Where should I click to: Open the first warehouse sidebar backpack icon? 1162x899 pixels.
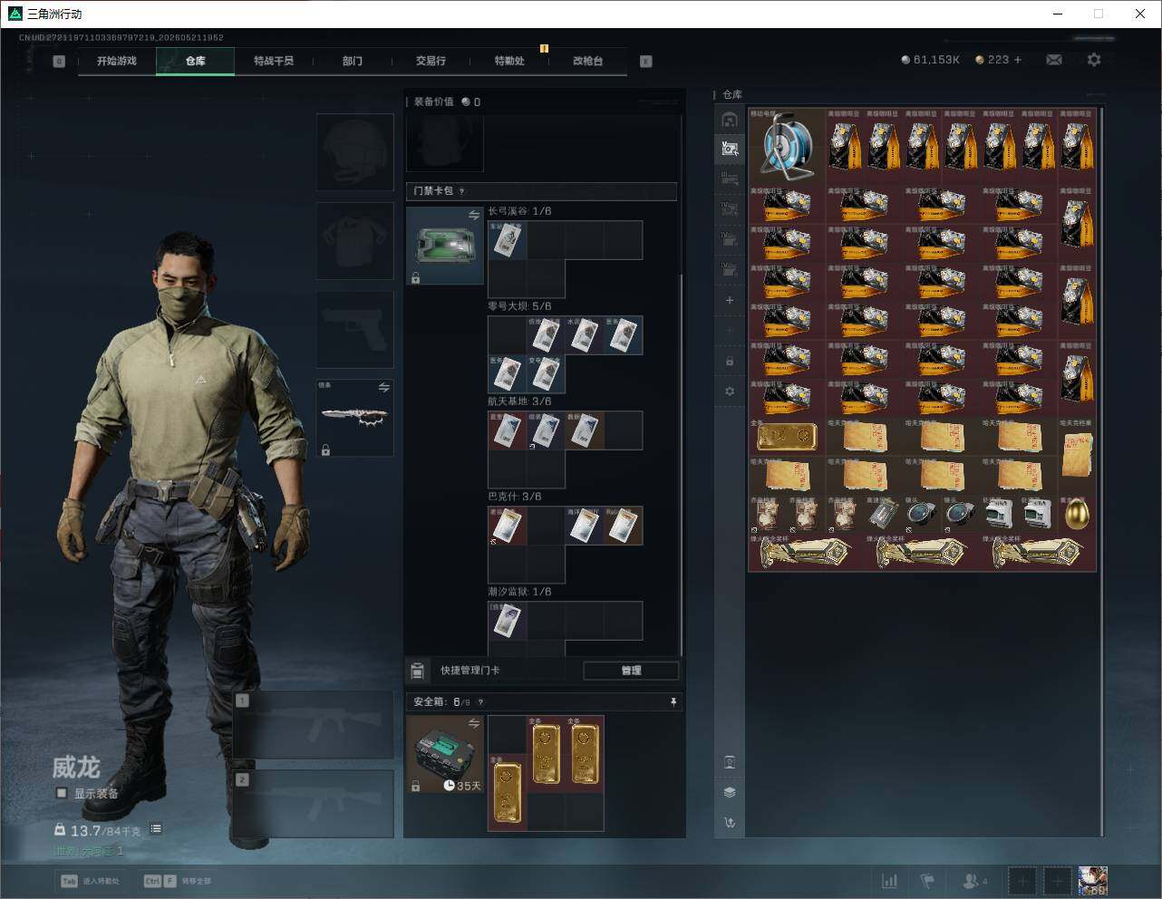point(730,120)
